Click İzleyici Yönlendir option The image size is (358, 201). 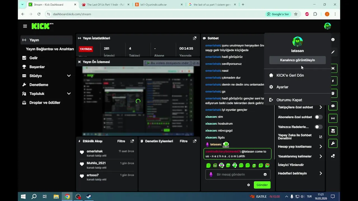point(291,165)
